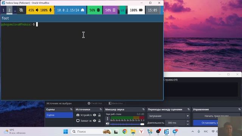Click the 56% CPU module
This screenshot has width=242, height=136.
click(95, 10)
